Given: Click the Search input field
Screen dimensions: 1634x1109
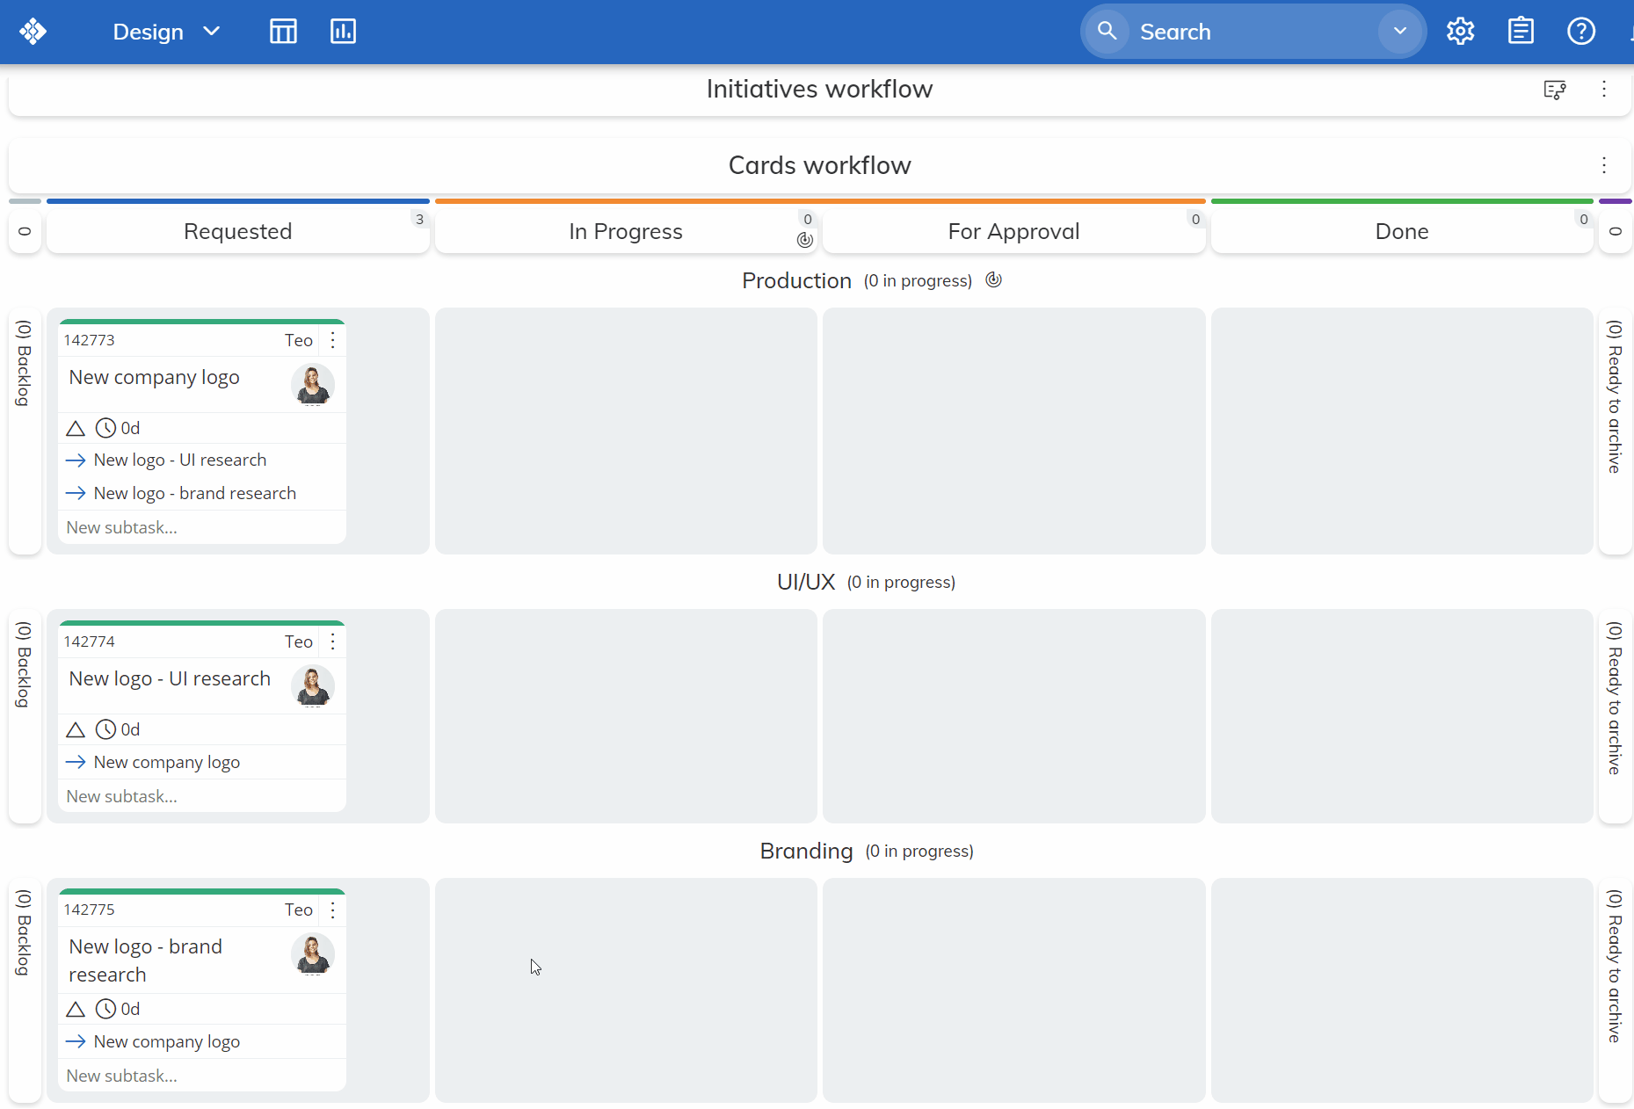Looking at the screenshot, I should point(1248,32).
